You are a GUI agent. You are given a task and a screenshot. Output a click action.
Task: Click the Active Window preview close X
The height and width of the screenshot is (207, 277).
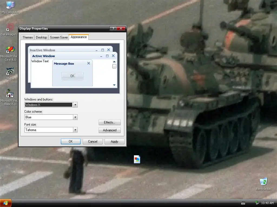pos(113,56)
